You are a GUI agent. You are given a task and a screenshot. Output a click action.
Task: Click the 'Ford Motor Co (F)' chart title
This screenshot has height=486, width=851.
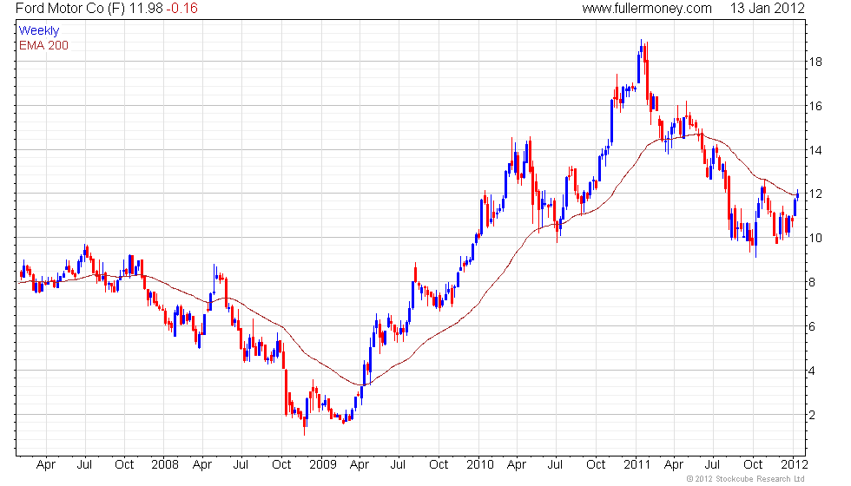tap(70, 9)
